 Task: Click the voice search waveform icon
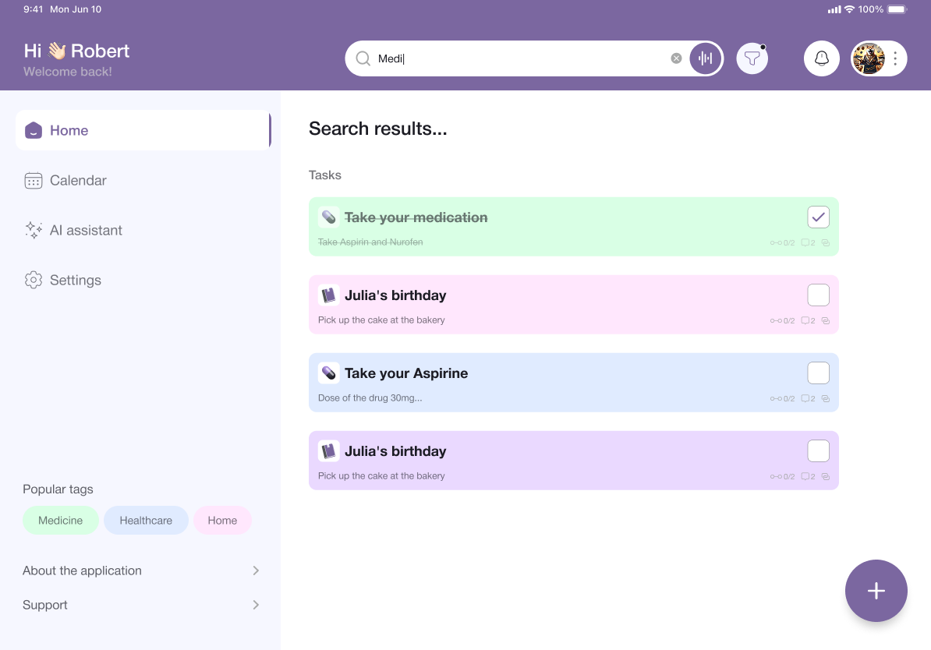tap(706, 58)
